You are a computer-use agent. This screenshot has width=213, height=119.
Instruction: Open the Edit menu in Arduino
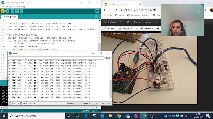tap(6, 6)
